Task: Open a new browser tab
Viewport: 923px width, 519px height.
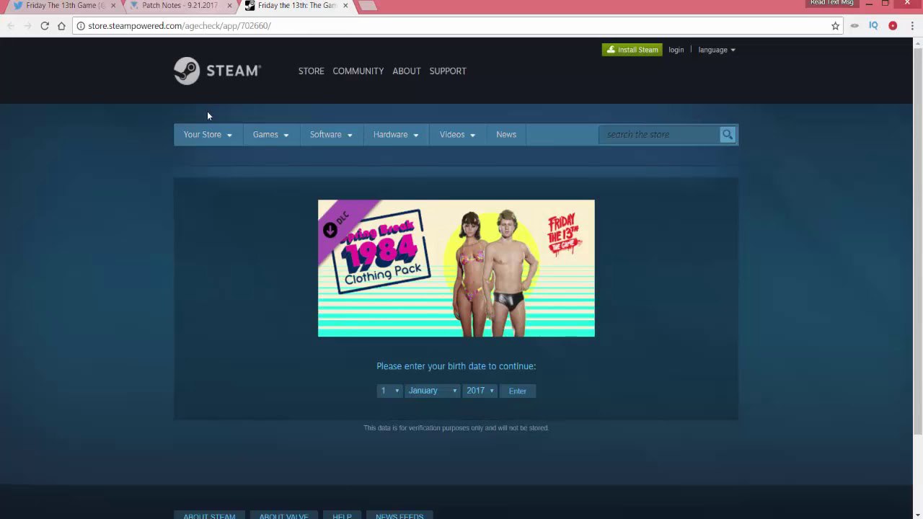Action: [367, 6]
